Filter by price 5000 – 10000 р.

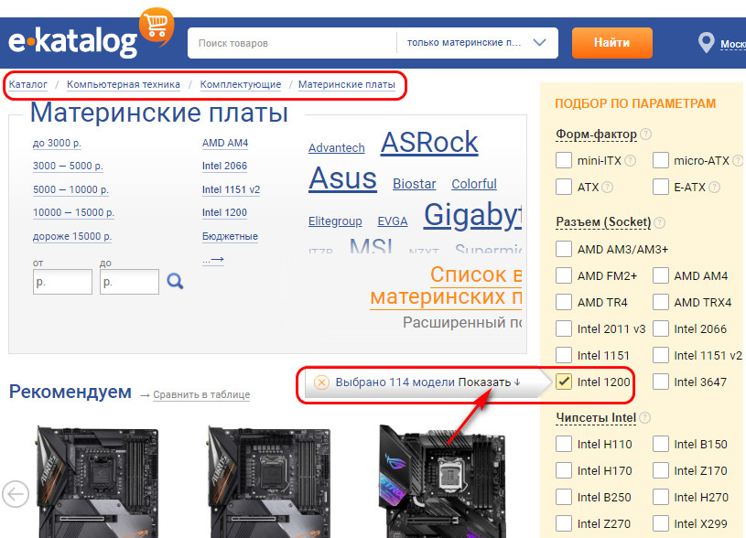(70, 189)
